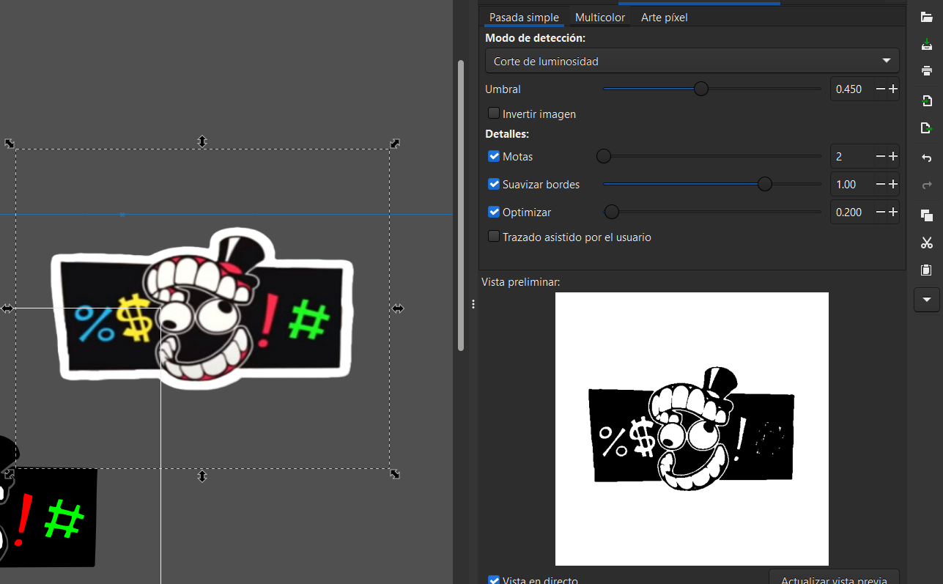This screenshot has width=943, height=584.
Task: Click the Optimizar slider
Action: click(x=711, y=212)
